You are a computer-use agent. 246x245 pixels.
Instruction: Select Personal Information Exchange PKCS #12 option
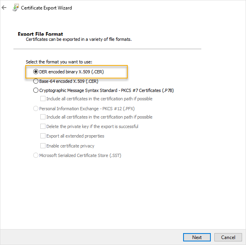tap(36, 108)
